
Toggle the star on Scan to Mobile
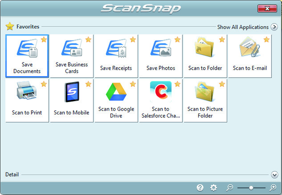(x=88, y=84)
